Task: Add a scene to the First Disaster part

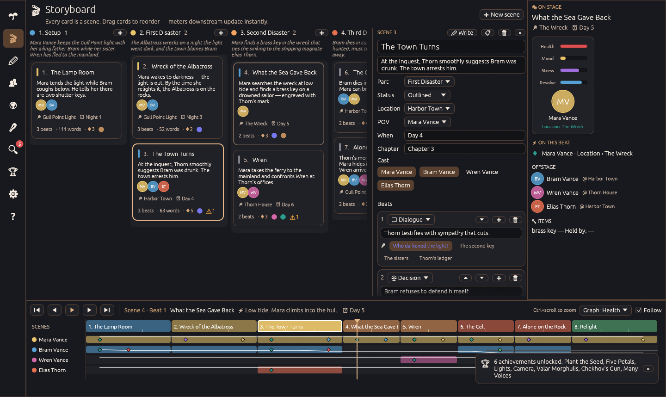Action: (x=221, y=33)
